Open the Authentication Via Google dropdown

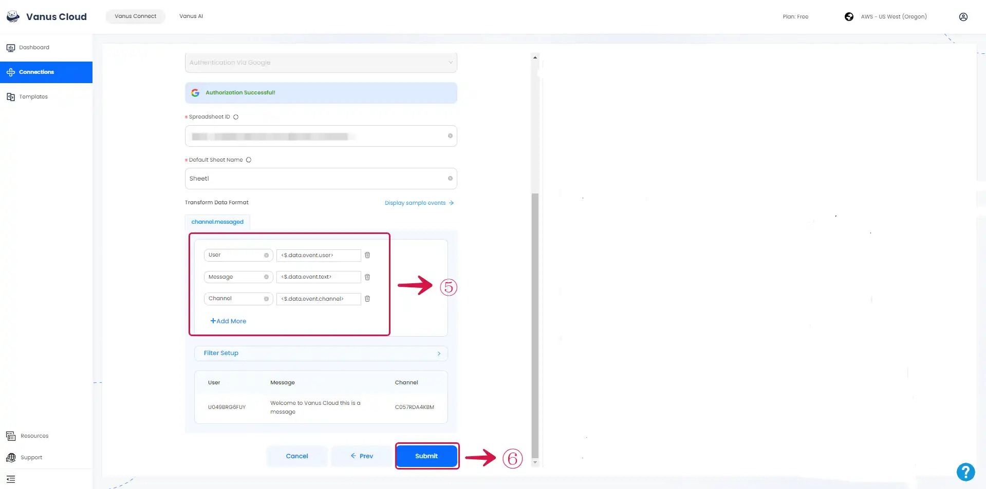click(321, 63)
